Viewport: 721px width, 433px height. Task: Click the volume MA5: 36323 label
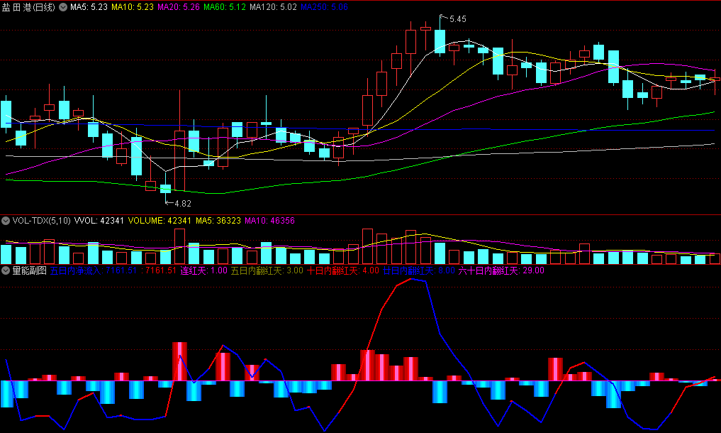218,221
